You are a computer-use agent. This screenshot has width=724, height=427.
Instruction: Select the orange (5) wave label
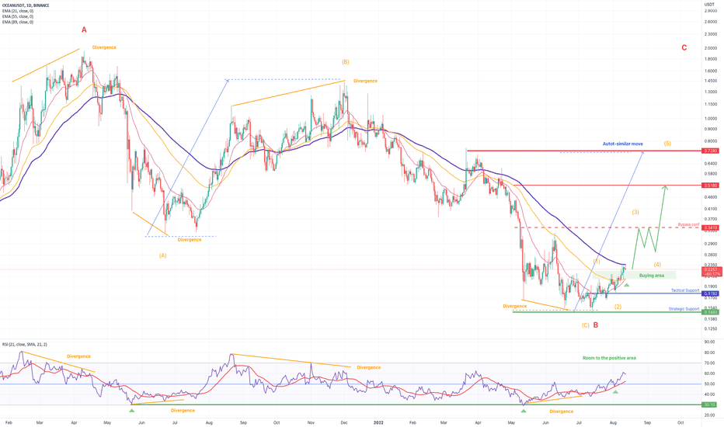[667, 144]
